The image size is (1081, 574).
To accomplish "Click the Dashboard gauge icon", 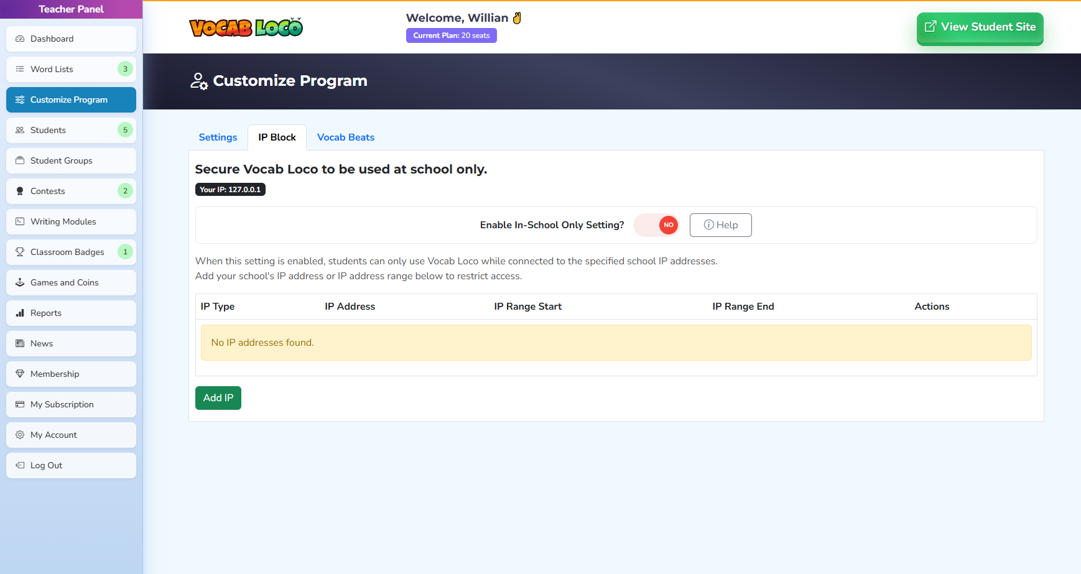I will 20,39.
